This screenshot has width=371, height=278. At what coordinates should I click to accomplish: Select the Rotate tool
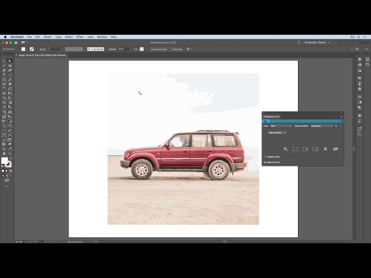click(x=4, y=89)
